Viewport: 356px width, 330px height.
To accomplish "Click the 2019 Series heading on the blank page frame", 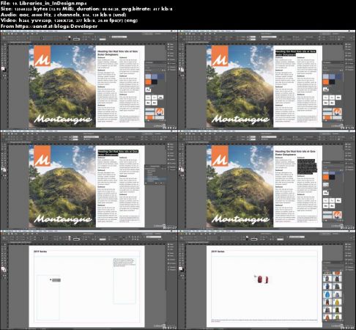I will [x=40, y=252].
